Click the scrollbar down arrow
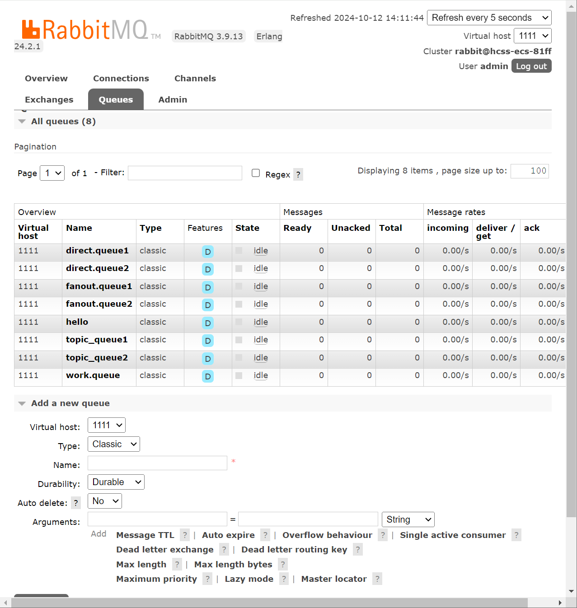 click(x=572, y=591)
